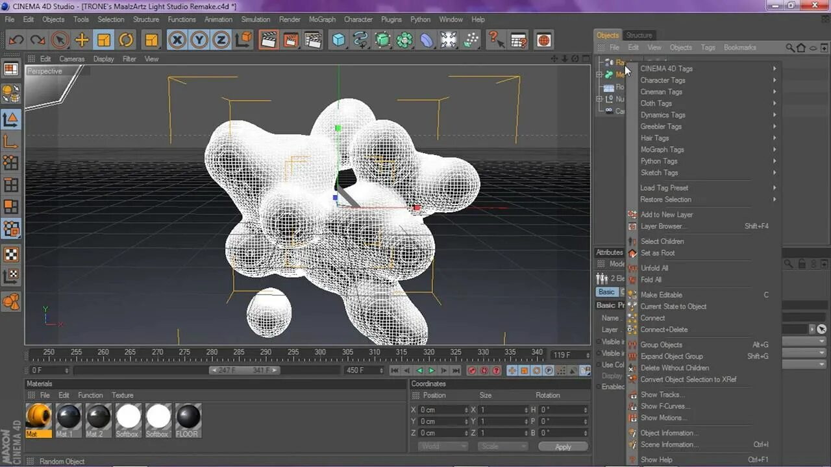Go to end of animation
831x467 pixels.
(x=456, y=370)
